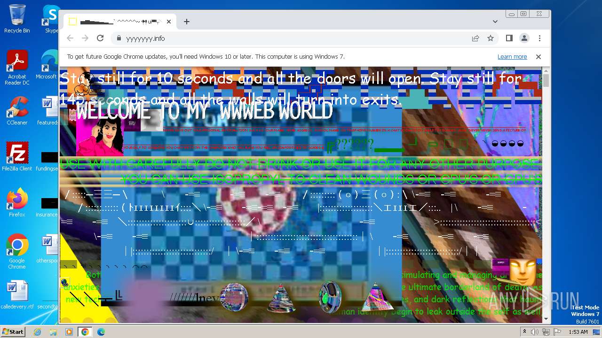Viewport: 602px width, 338px height.
Task: Show hidden system tray icons
Action: coord(525,332)
